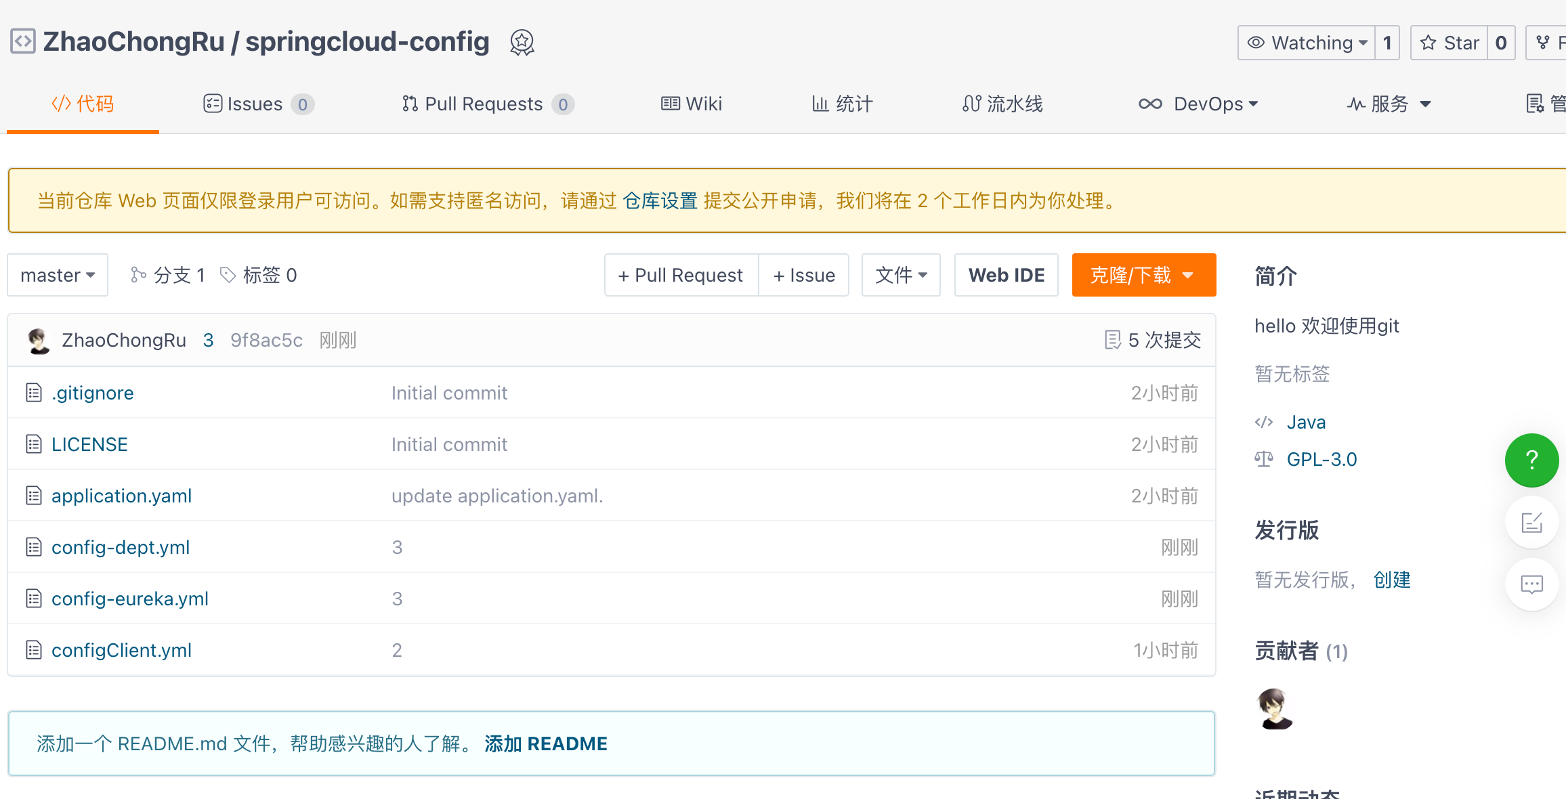Image resolution: width=1566 pixels, height=799 pixels.
Task: Open the Watching dropdown
Action: pyautogui.click(x=1307, y=43)
